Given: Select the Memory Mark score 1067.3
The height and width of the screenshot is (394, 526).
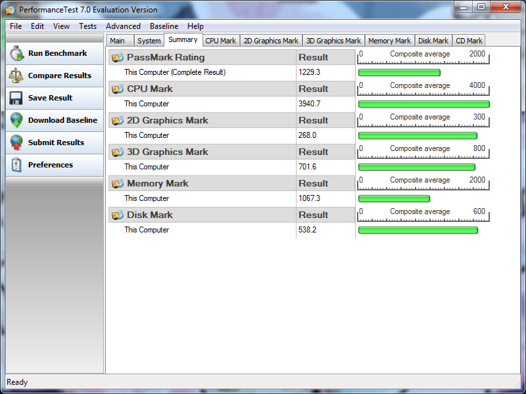Looking at the screenshot, I should (309, 198).
